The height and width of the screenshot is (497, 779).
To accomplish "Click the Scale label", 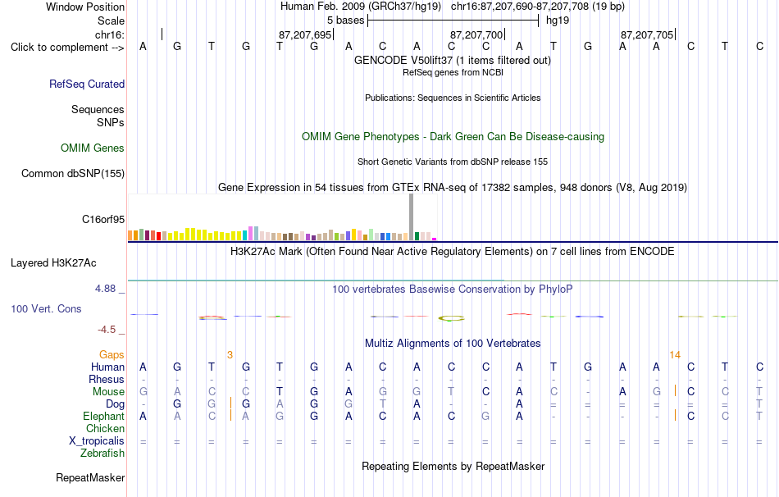I will point(112,21).
